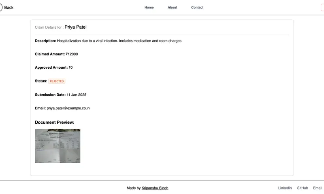Open the Email footer link
This screenshot has height=194, width=324.
click(318, 188)
